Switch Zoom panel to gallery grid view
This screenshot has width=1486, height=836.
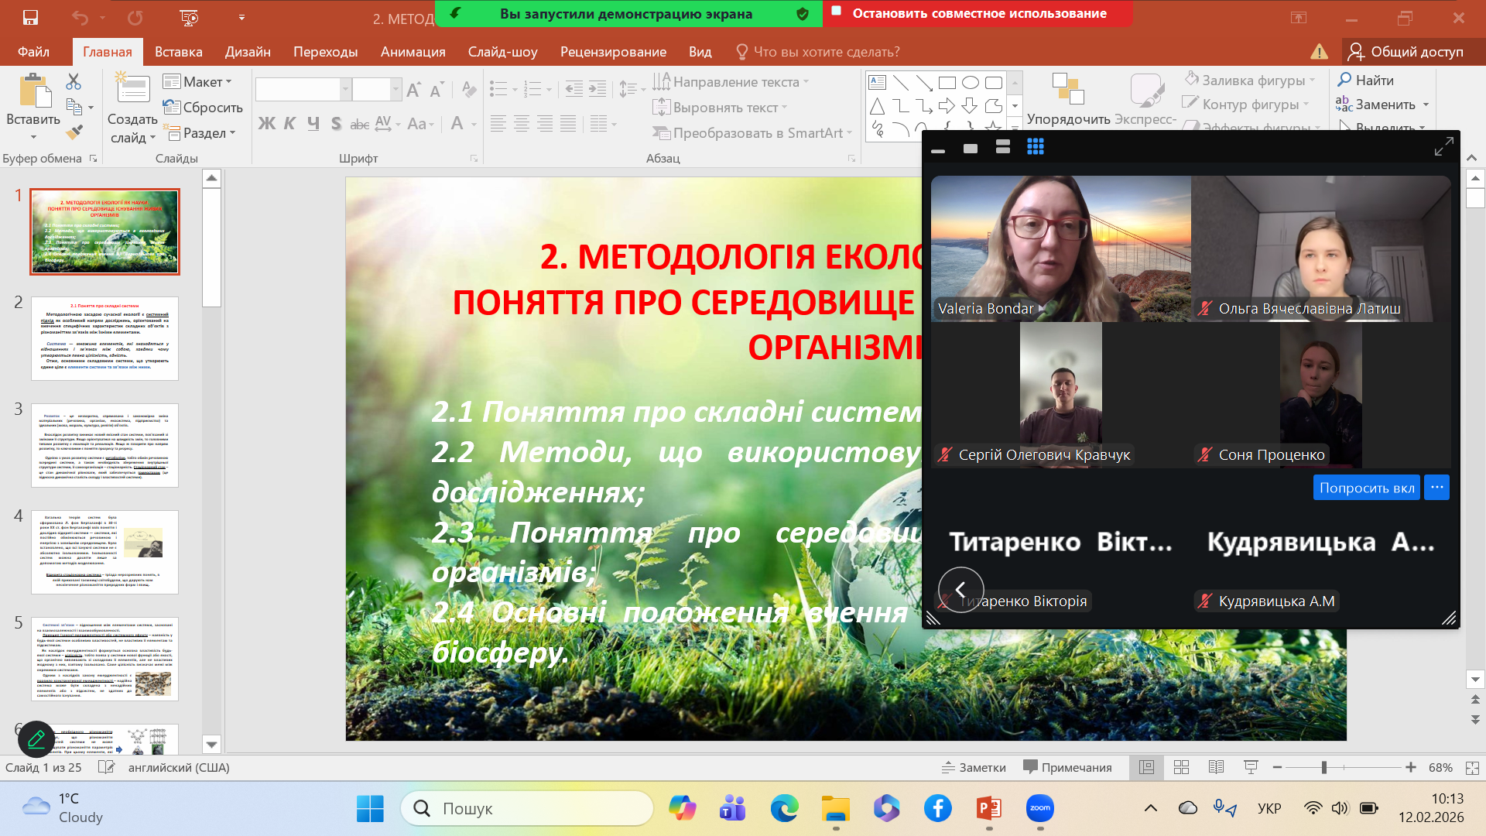click(1035, 147)
